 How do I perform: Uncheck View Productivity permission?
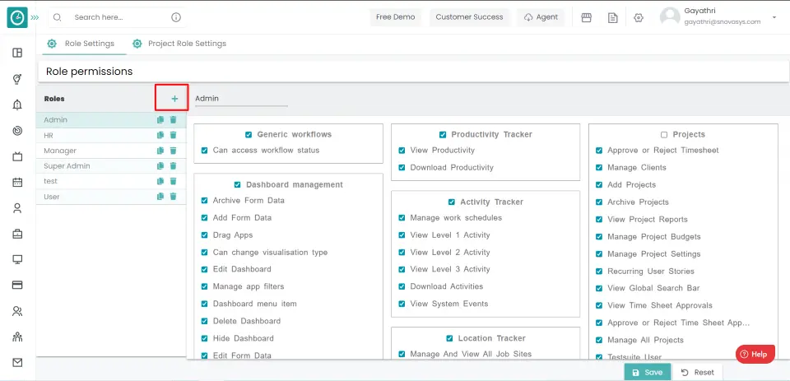(402, 151)
